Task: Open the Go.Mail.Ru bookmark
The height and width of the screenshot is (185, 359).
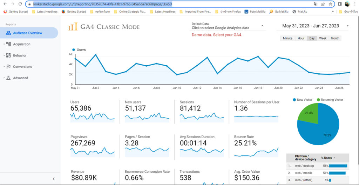Action: coord(279,12)
